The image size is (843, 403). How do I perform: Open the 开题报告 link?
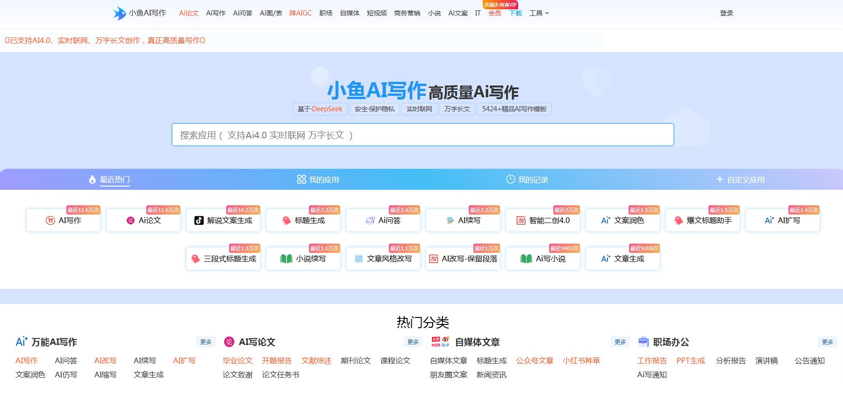[x=277, y=360]
